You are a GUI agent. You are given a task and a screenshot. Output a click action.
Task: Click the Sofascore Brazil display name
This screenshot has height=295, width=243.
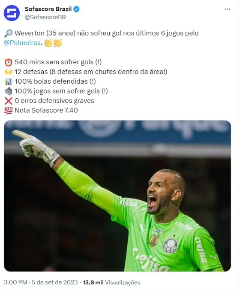pyautogui.click(x=48, y=9)
